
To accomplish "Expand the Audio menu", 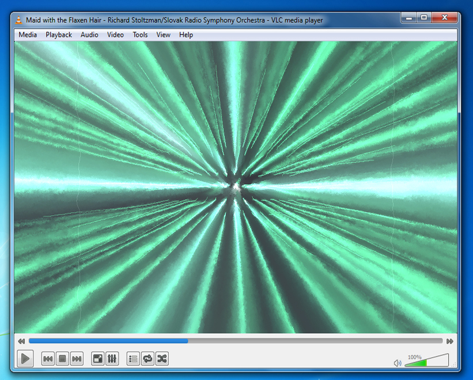I will (89, 35).
